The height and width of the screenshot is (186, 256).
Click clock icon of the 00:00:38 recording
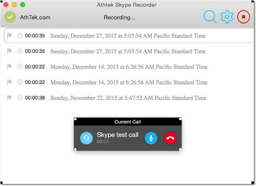(x=19, y=97)
